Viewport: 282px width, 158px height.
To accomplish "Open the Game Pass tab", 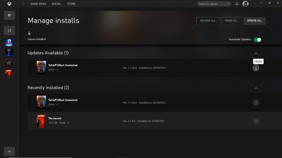I will click(x=38, y=4).
